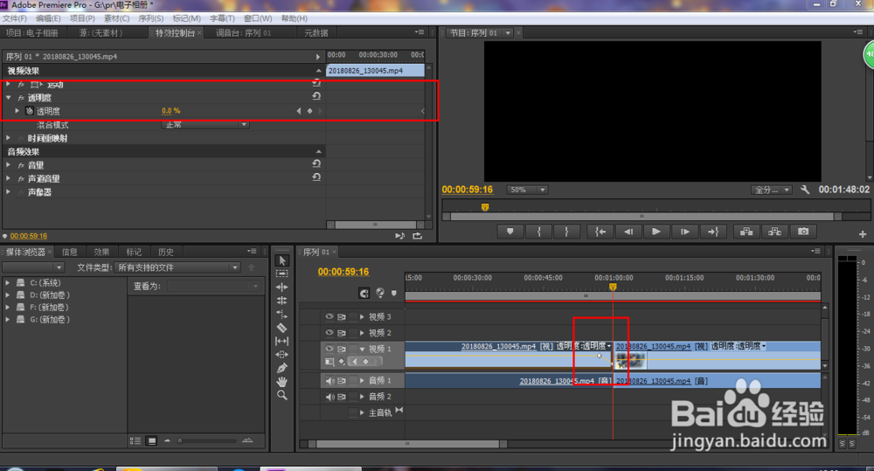This screenshot has height=471, width=874.
Task: Toggle visibility of 视频 3 track
Action: (329, 316)
